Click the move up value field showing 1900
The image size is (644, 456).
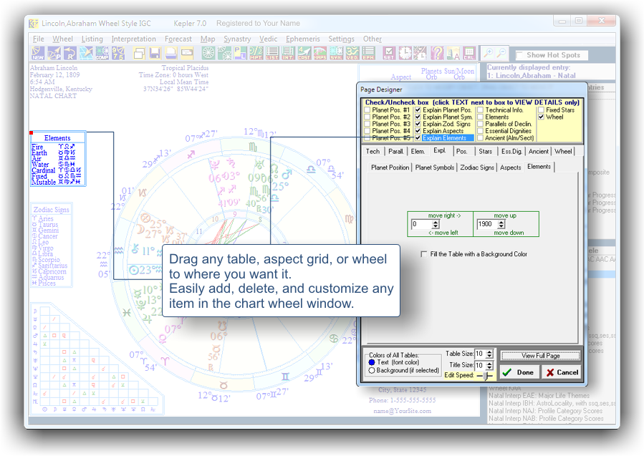coord(487,224)
